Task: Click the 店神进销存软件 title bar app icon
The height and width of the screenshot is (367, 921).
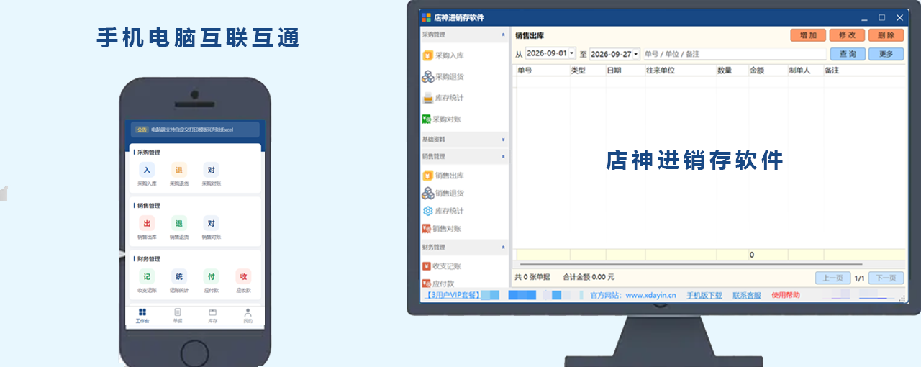Action: pos(426,17)
